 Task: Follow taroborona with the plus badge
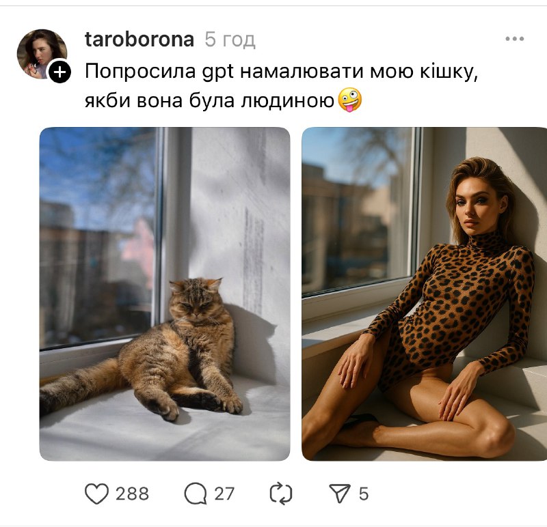(60, 72)
